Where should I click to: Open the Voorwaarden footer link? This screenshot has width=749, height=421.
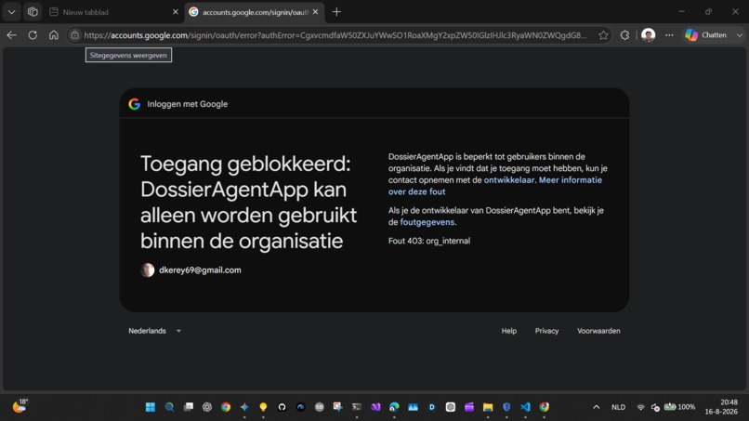pos(598,331)
